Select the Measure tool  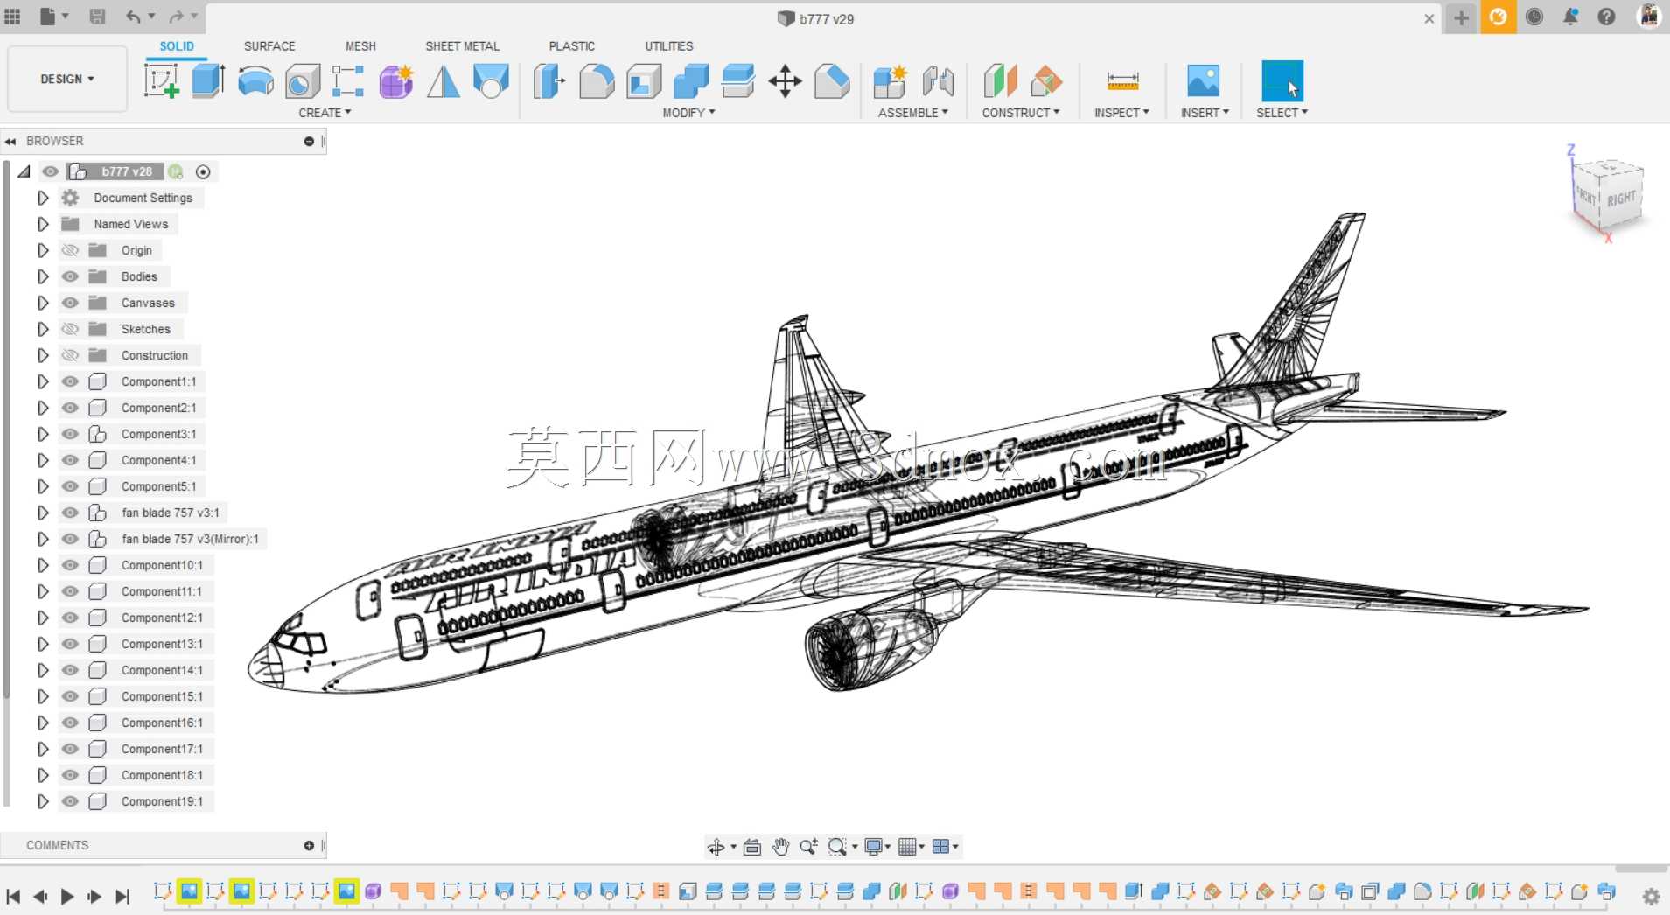pos(1122,81)
